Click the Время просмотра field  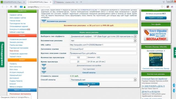(78, 62)
